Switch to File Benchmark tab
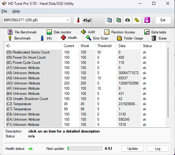The image size is (175, 155). pos(23,32)
